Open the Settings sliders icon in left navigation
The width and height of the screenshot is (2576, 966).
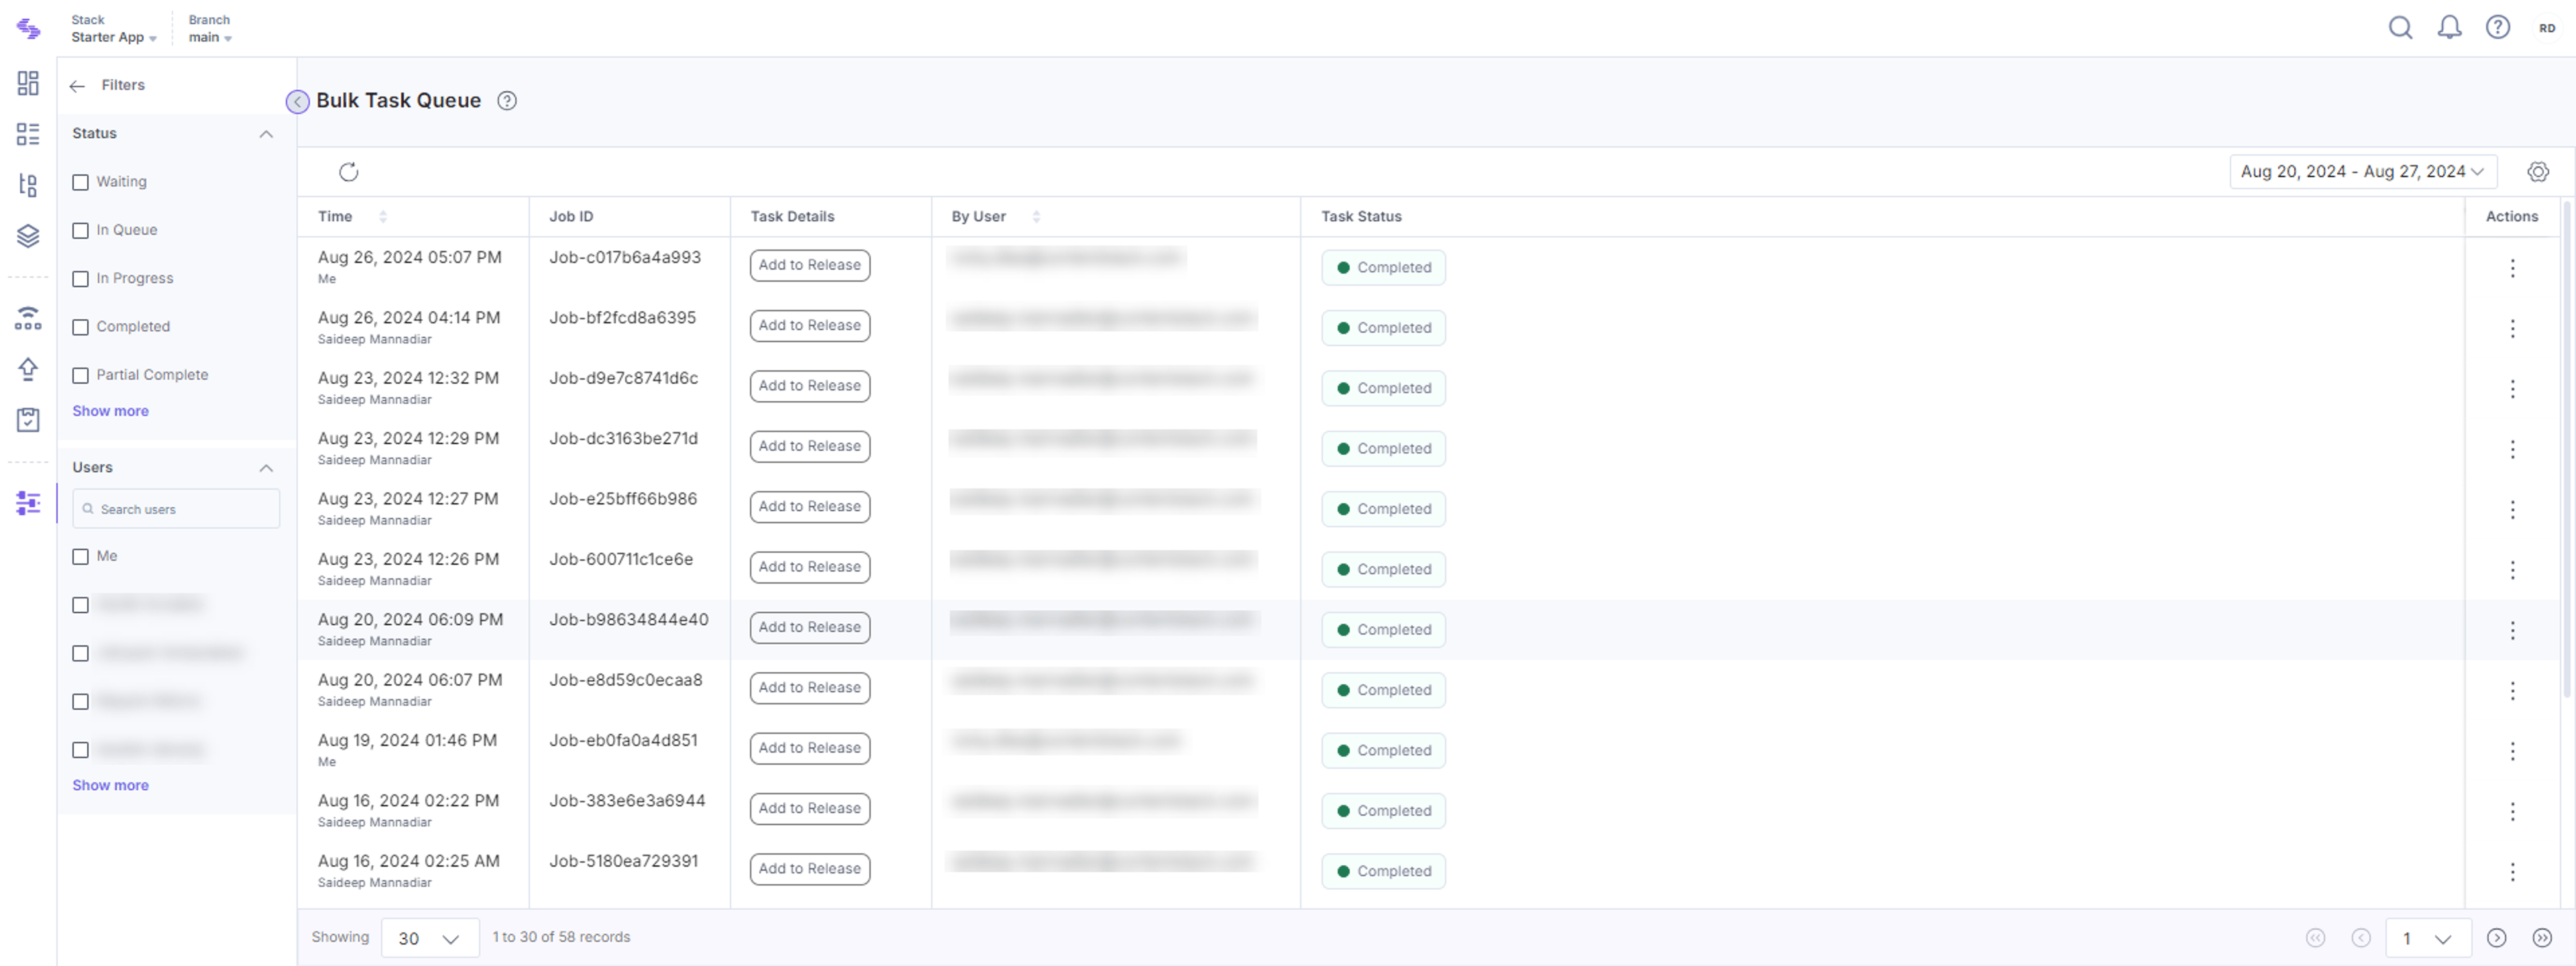point(28,503)
